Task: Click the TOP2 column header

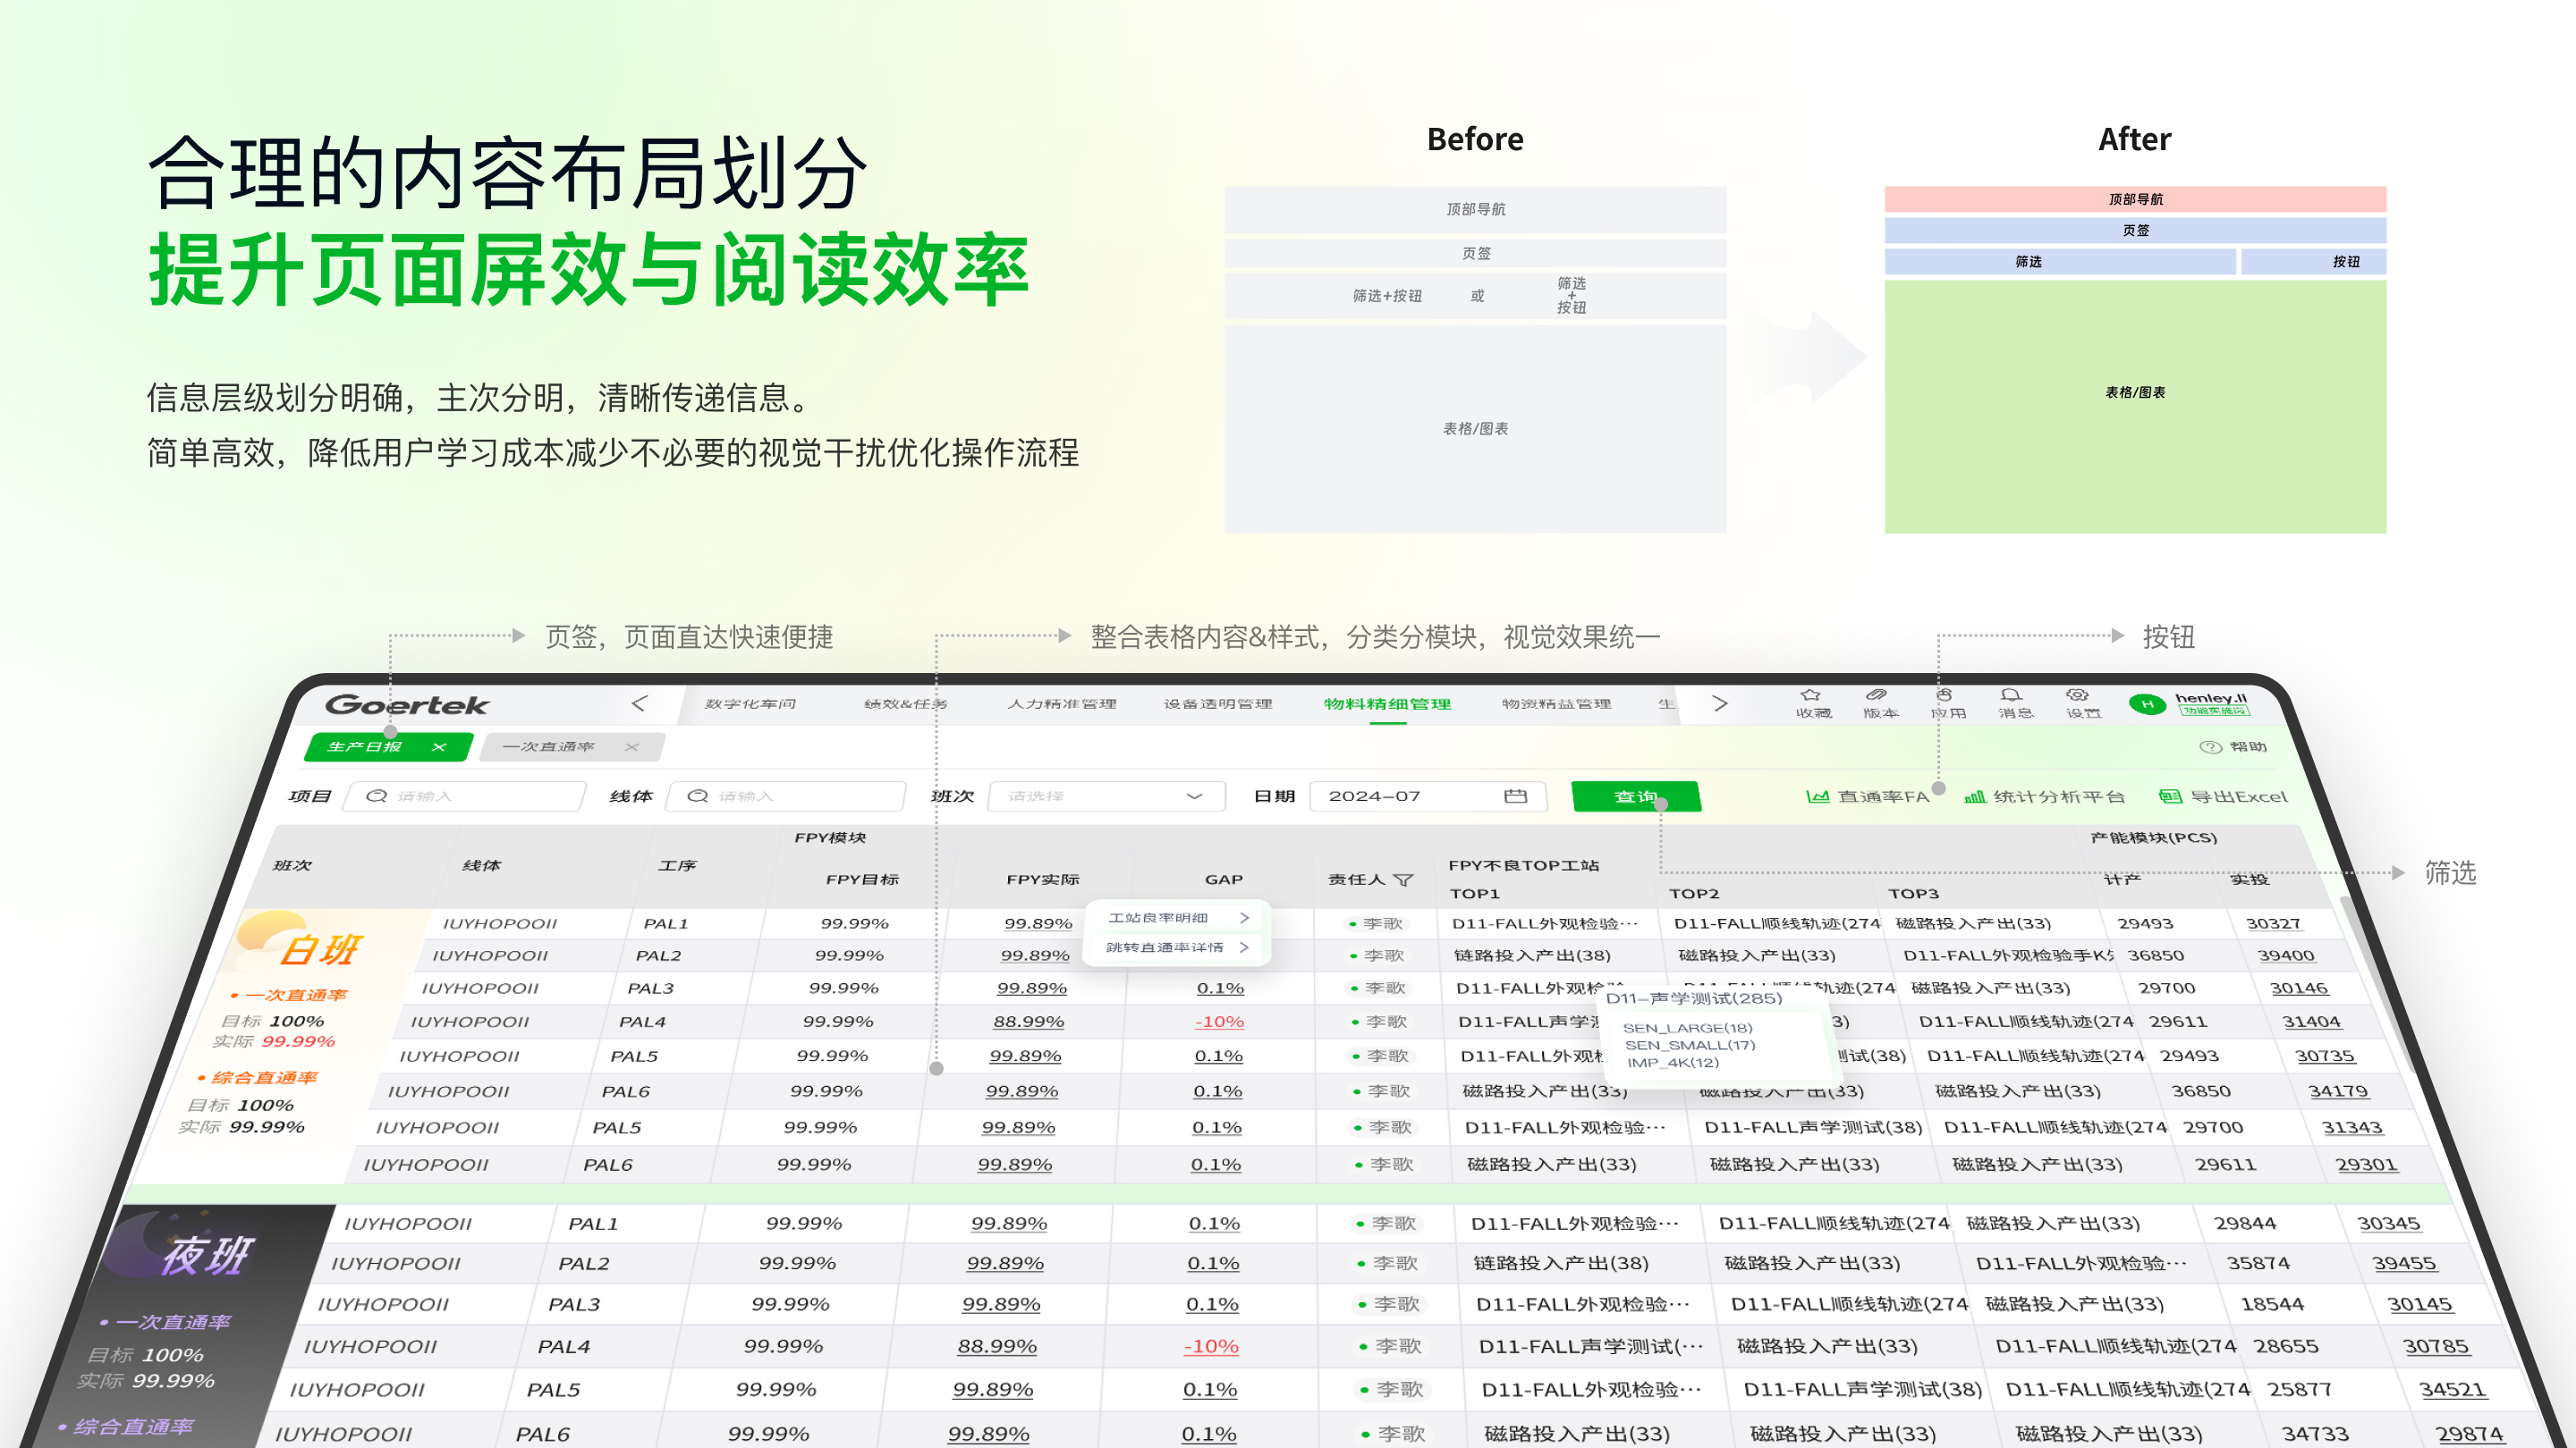Action: (1694, 894)
